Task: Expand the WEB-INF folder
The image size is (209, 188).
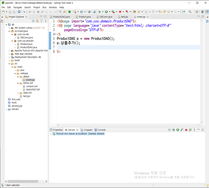Action: click(18, 93)
